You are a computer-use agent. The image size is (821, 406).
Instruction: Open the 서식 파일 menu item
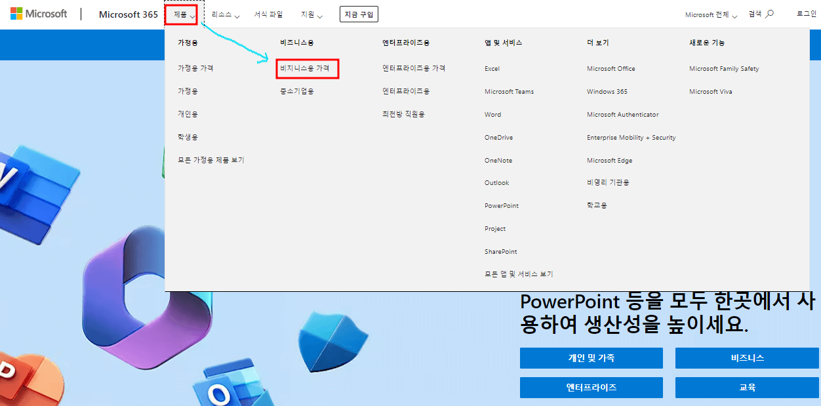point(269,14)
